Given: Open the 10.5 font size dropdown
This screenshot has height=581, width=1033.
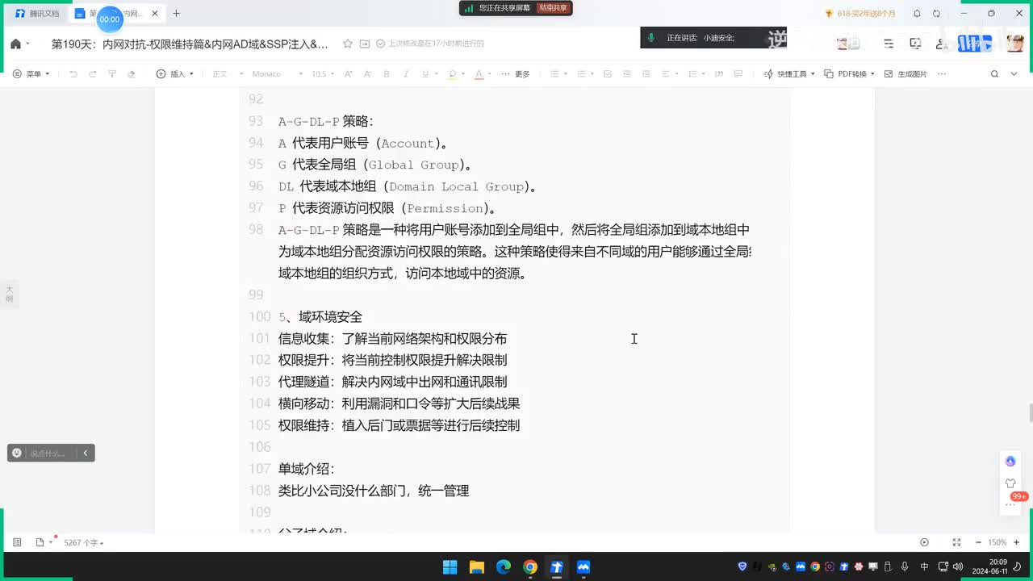Looking at the screenshot, I should pyautogui.click(x=323, y=73).
